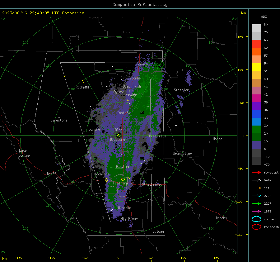Click the Banff city label
The image size is (280, 262).
[51, 174]
